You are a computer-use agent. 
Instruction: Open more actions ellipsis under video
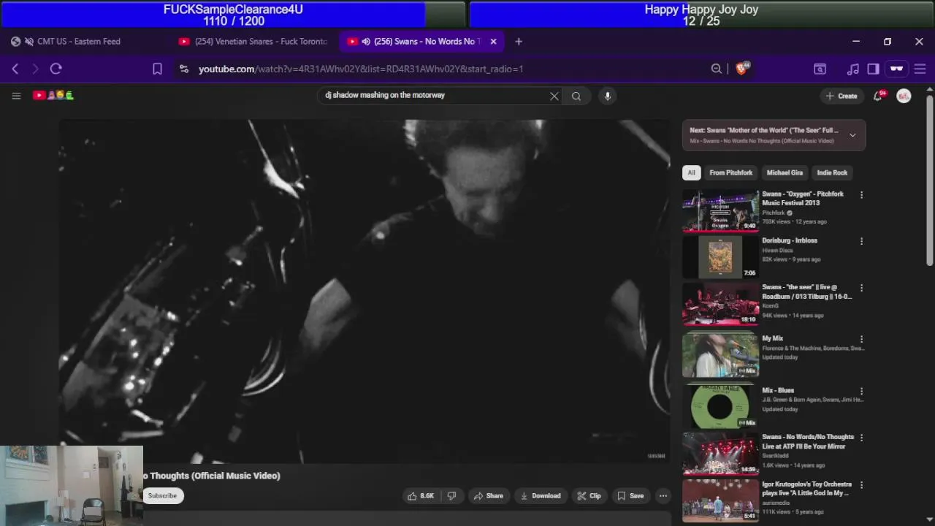pyautogui.click(x=663, y=496)
